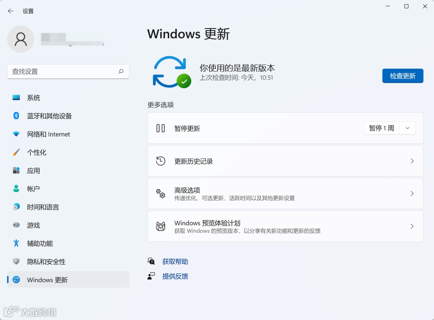Close the 设置 window

(425, 6)
